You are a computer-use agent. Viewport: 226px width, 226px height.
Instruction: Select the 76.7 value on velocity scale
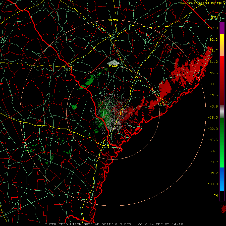coord(214,50)
